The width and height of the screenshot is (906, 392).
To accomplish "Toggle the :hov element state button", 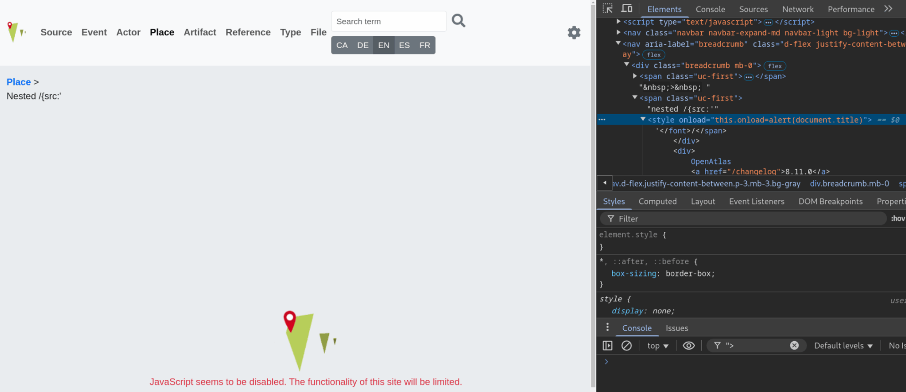I will pos(898,218).
